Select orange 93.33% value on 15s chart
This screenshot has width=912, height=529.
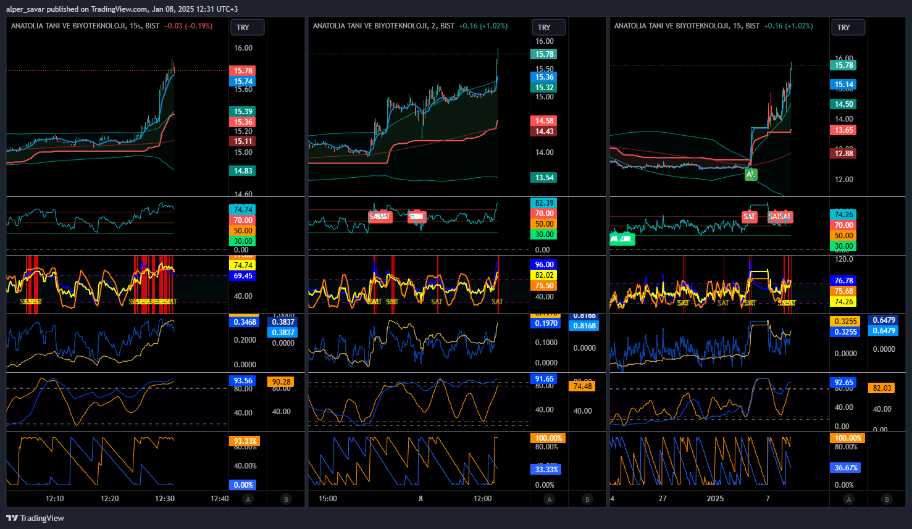point(245,441)
